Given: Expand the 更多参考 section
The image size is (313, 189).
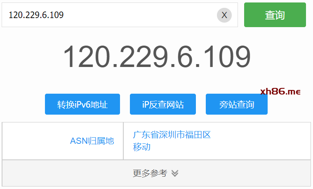Looking at the screenshot, I should click(x=156, y=173).
